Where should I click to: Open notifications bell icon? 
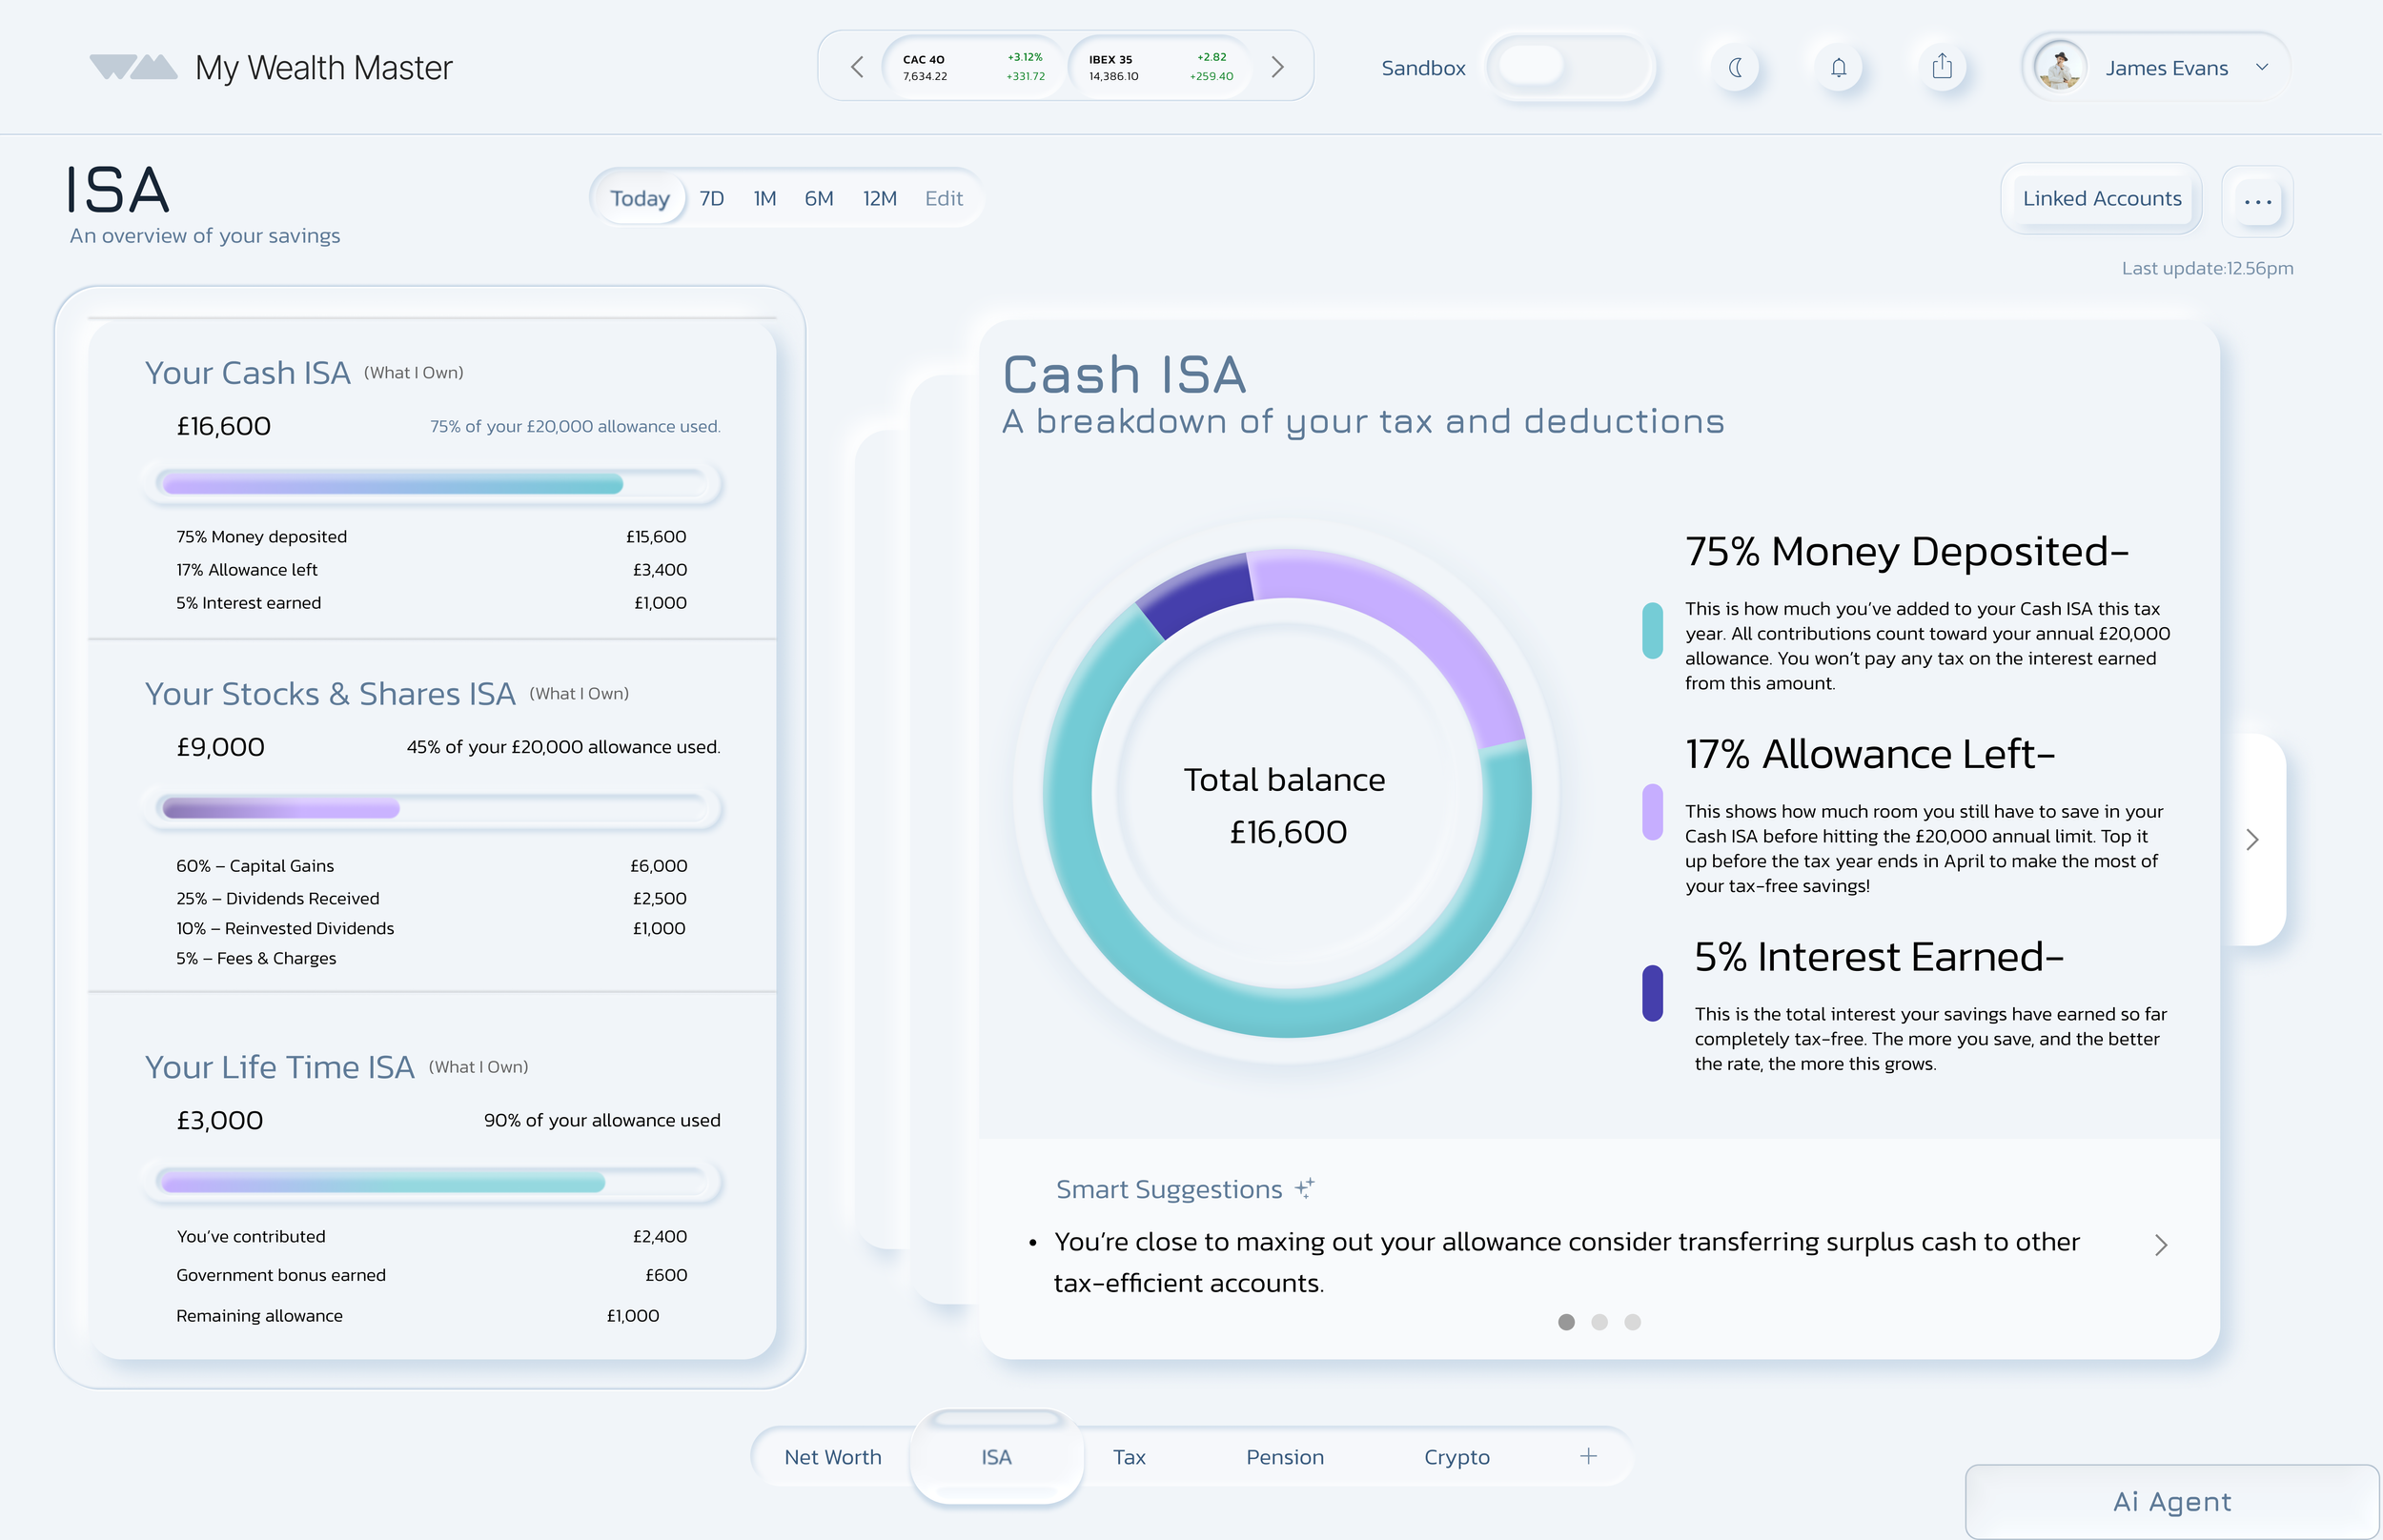[1838, 67]
